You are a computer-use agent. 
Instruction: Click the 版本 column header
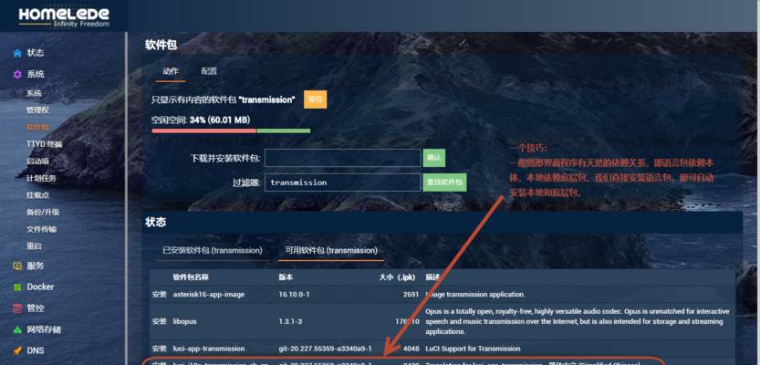pyautogui.click(x=286, y=277)
